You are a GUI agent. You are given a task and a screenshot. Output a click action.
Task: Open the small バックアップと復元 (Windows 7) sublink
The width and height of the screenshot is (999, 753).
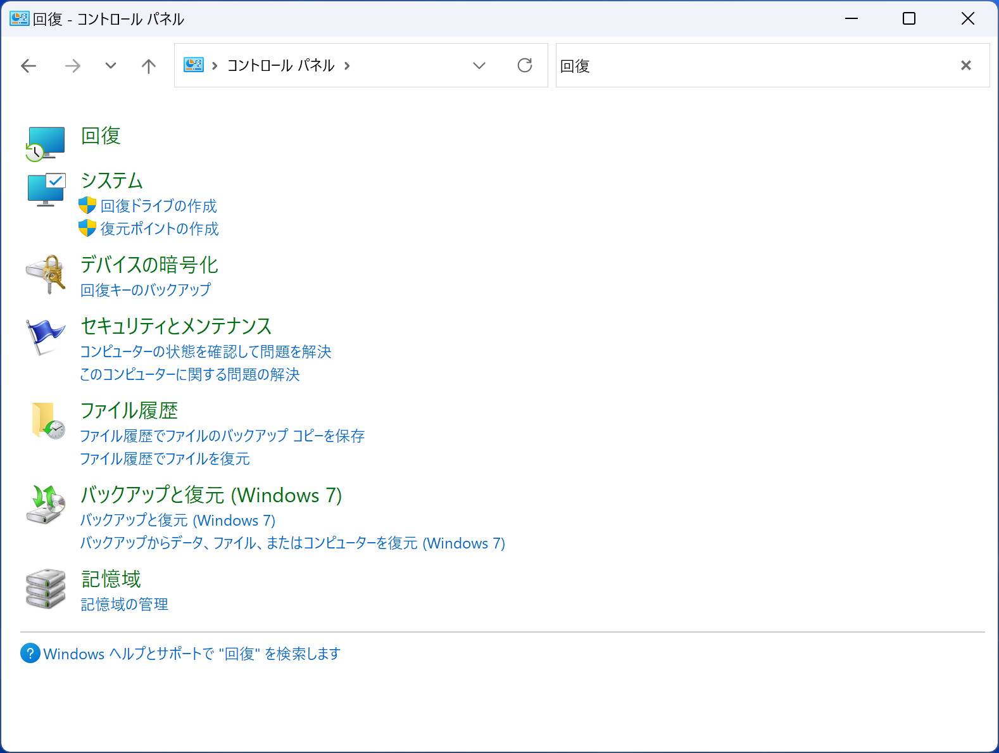tap(178, 520)
